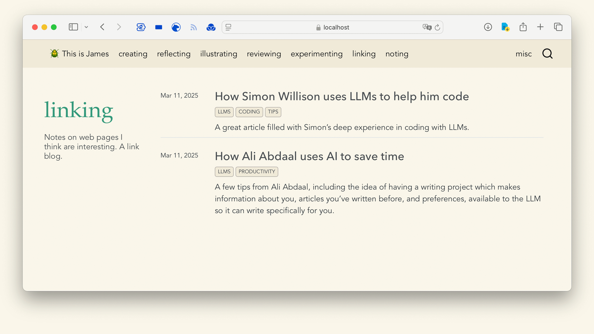Expand the sidebar tab group dropdown chevron

(x=86, y=27)
